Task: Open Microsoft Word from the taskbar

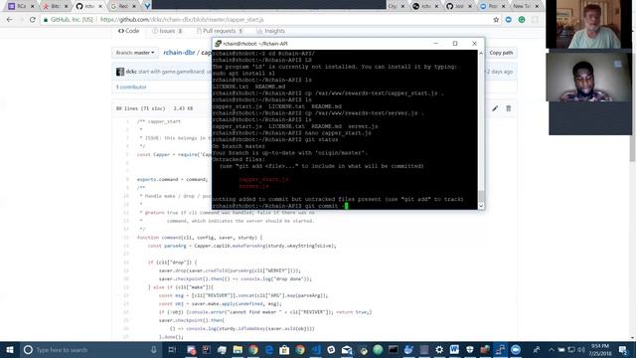Action: 454,349
